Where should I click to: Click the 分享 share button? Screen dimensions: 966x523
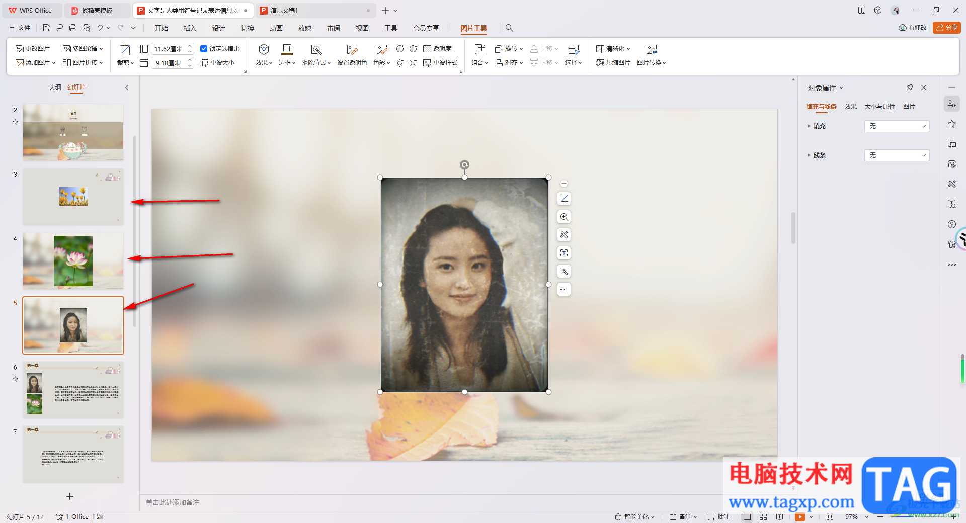point(947,28)
